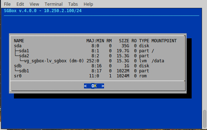The image size is (207, 130).
Task: Click the 11:0 device number
Action: coord(94,76)
